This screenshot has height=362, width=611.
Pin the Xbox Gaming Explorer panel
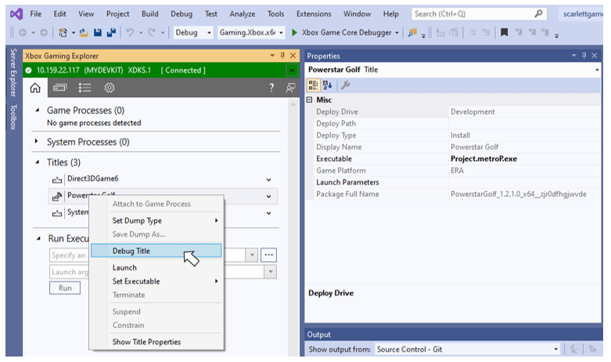tap(282, 56)
